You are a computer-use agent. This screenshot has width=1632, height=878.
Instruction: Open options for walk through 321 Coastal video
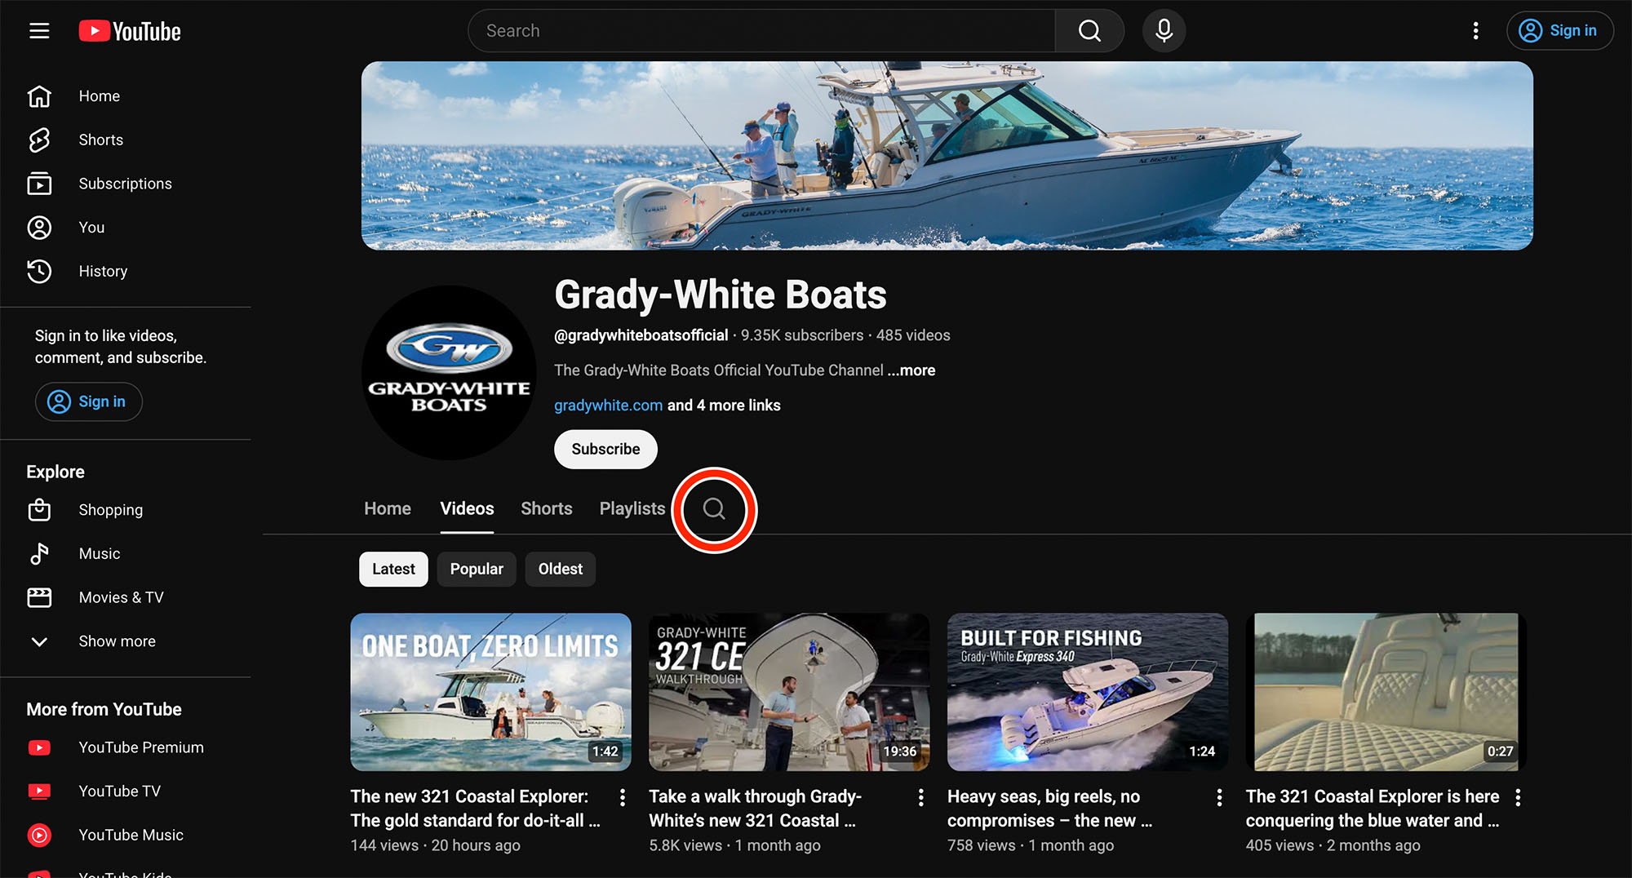tap(921, 798)
